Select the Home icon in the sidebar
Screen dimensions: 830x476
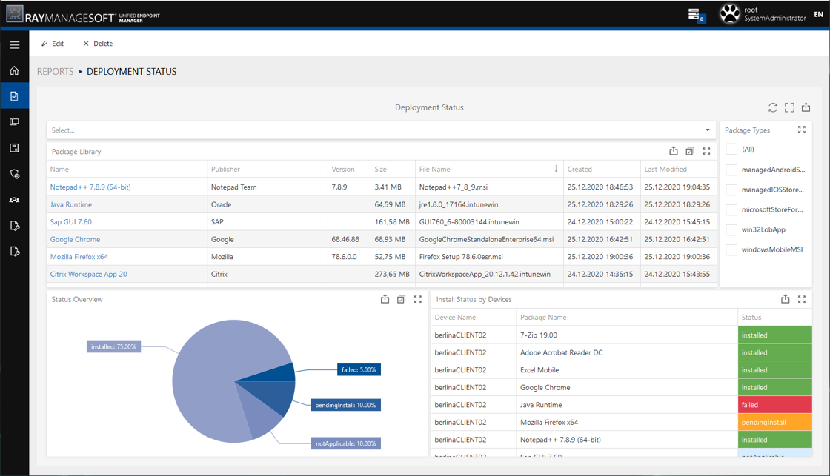(x=15, y=70)
